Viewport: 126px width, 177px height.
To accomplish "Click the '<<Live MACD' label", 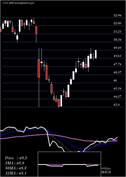I will [106, 170].
